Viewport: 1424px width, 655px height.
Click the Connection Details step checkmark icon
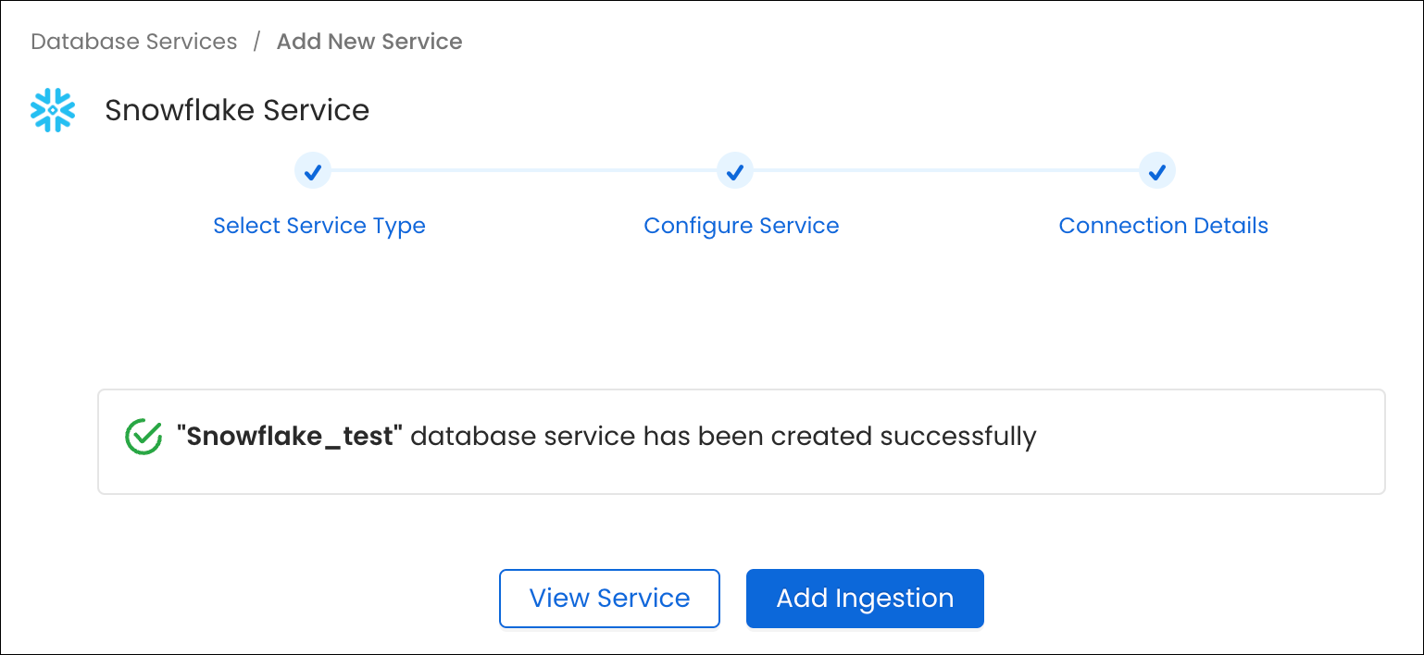1156,171
